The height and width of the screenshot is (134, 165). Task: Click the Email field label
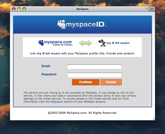coord(46,66)
